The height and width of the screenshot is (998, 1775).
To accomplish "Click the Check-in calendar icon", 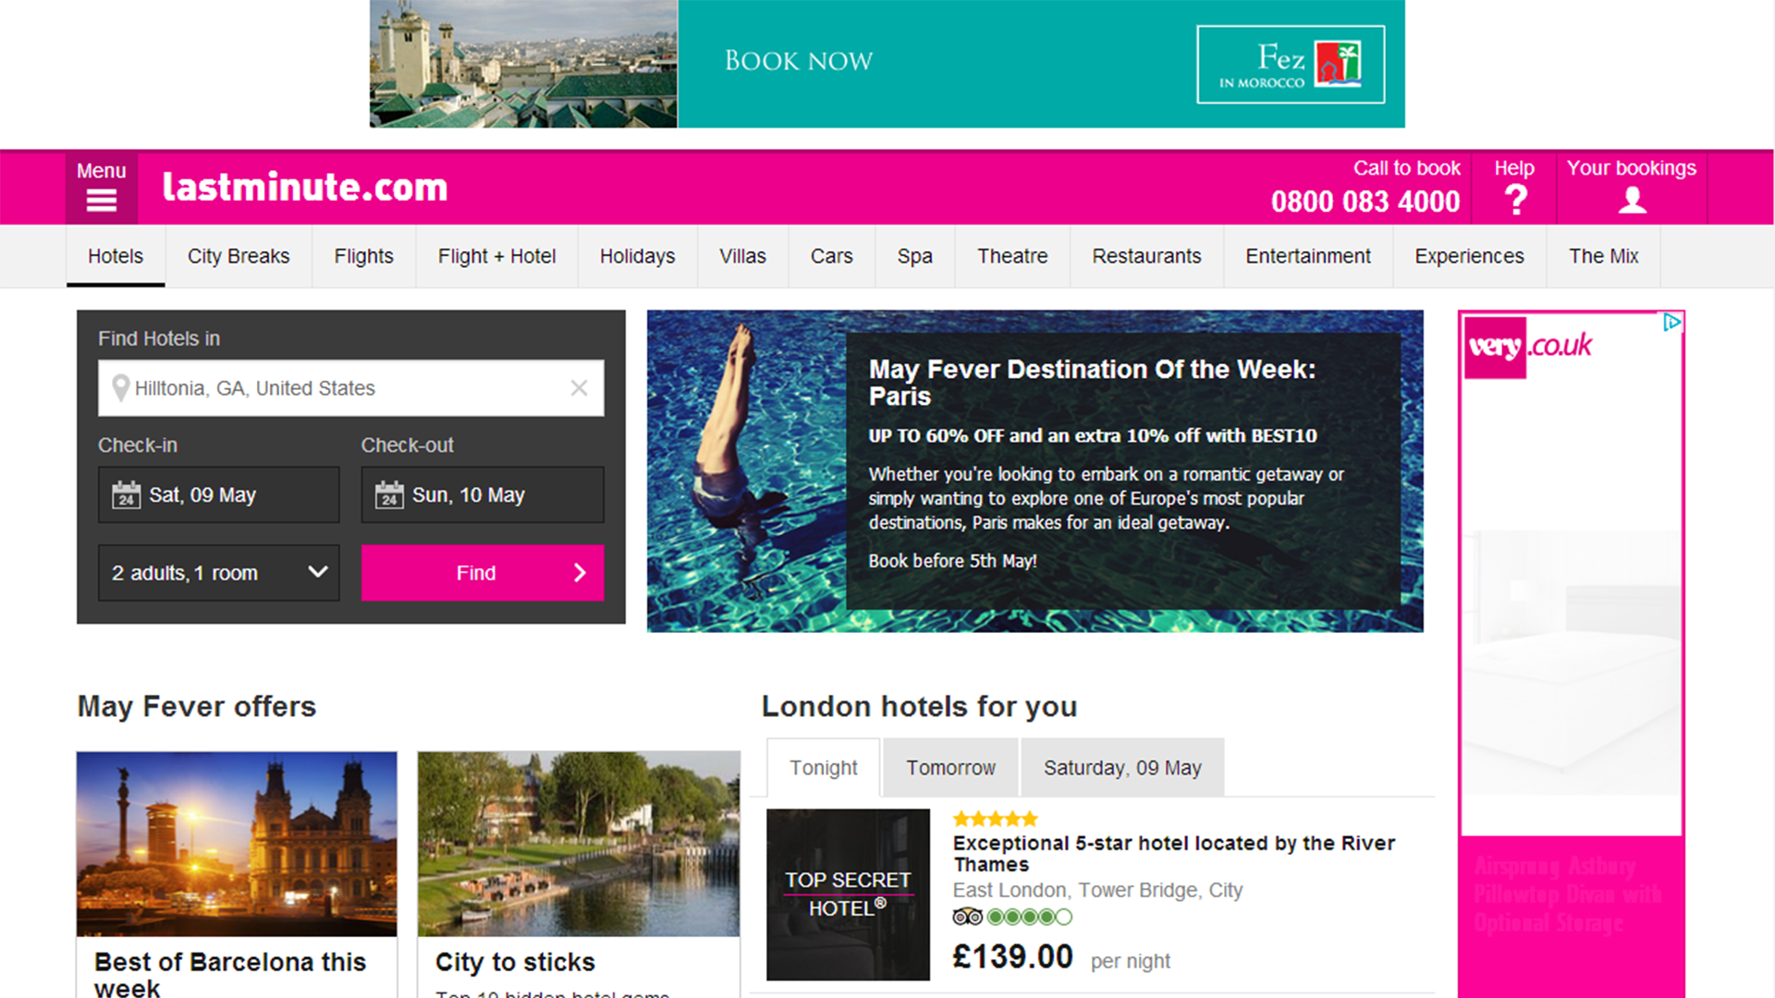I will [x=127, y=495].
